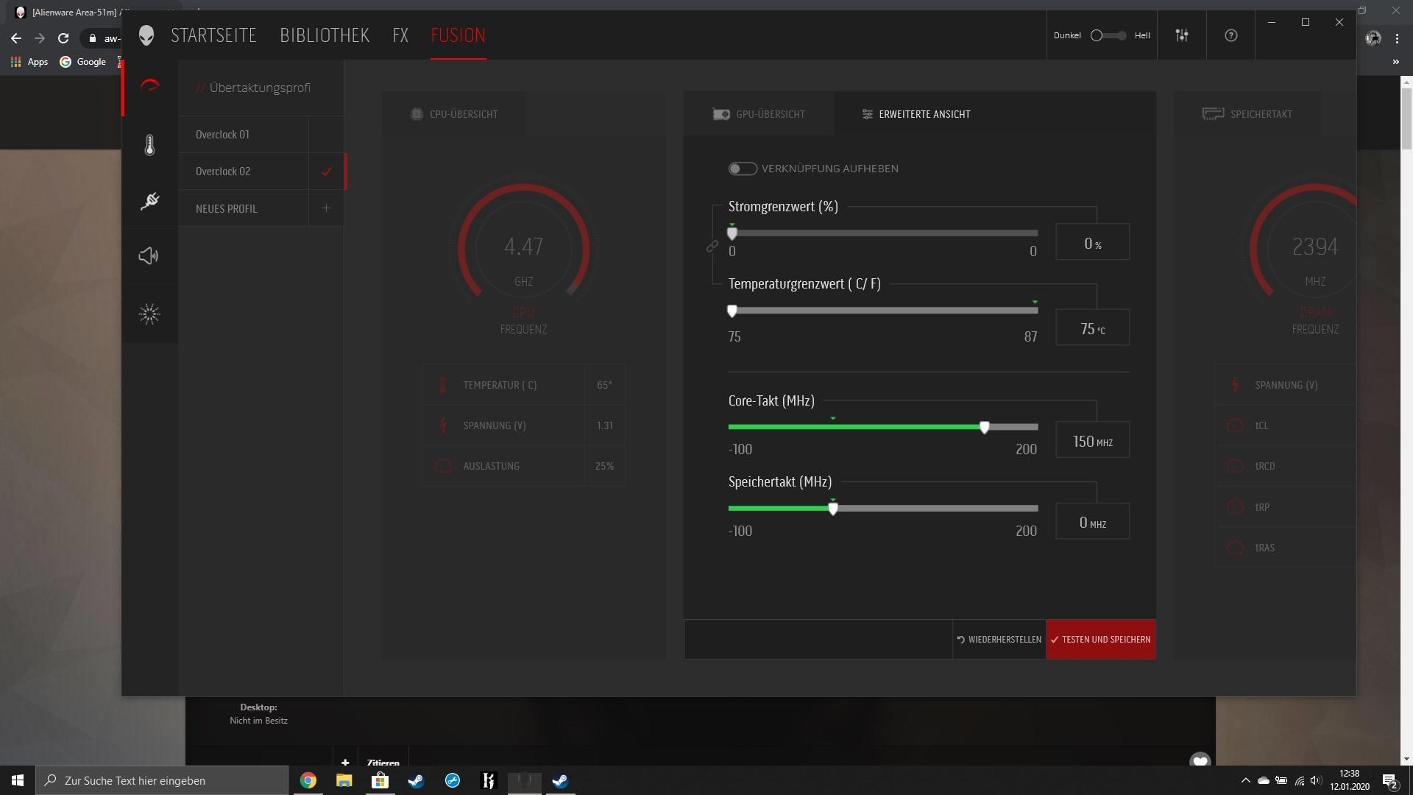Click the Core-Takt slider handle

coord(985,427)
